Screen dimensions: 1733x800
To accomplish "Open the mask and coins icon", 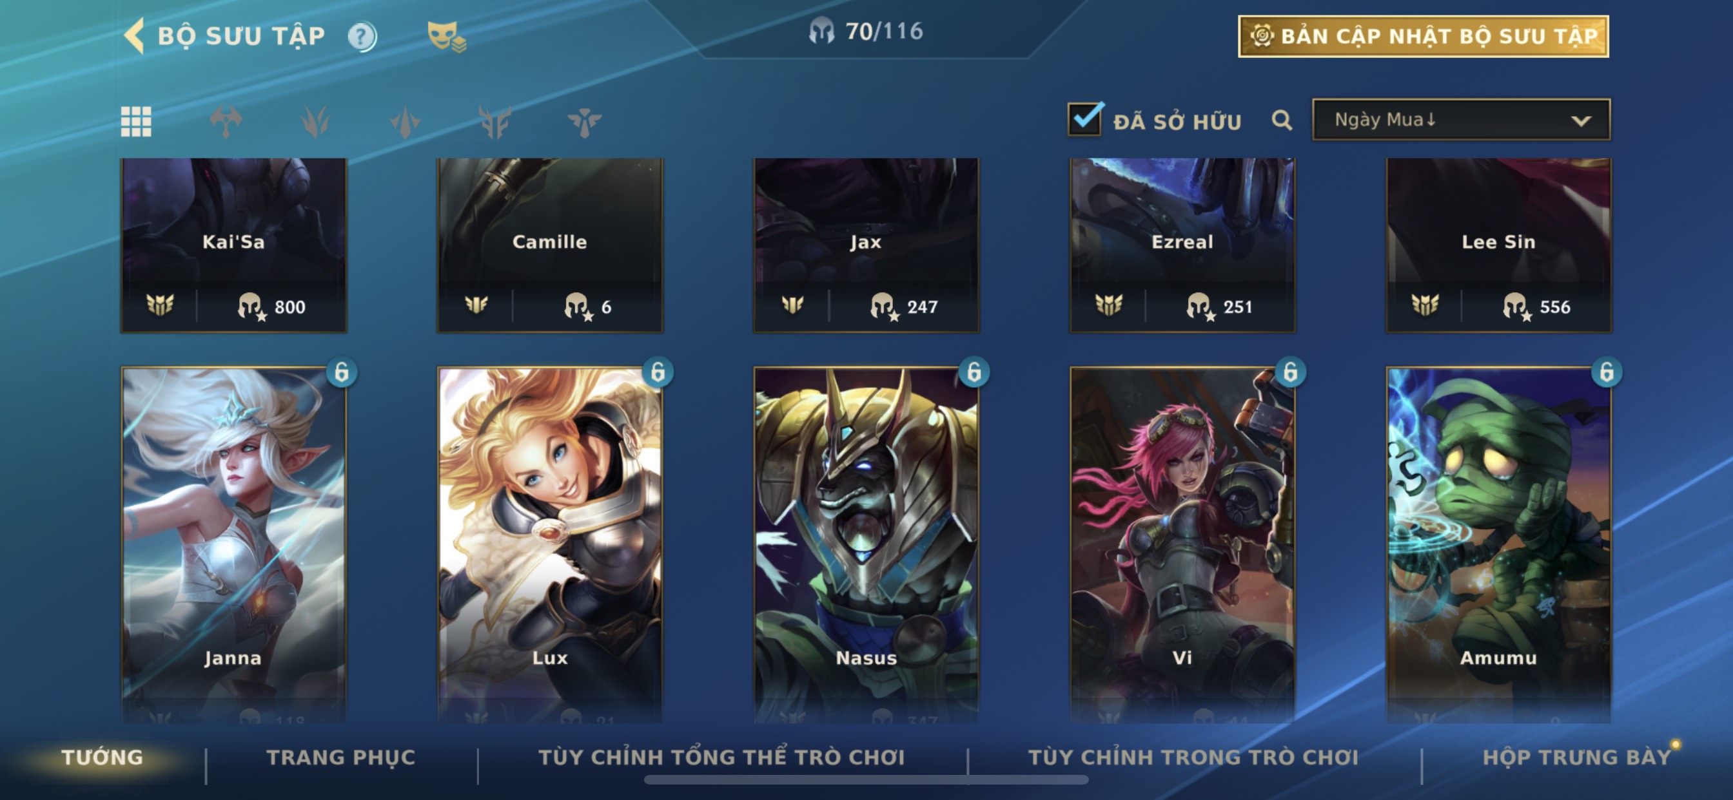I will (x=446, y=36).
